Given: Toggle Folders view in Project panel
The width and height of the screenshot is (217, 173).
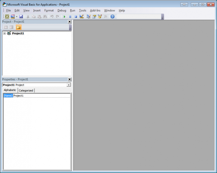Looking at the screenshot, I should click(x=19, y=27).
